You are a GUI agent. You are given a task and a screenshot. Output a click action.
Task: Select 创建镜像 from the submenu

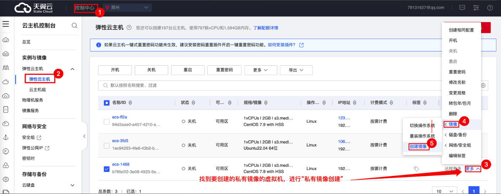[418, 146]
